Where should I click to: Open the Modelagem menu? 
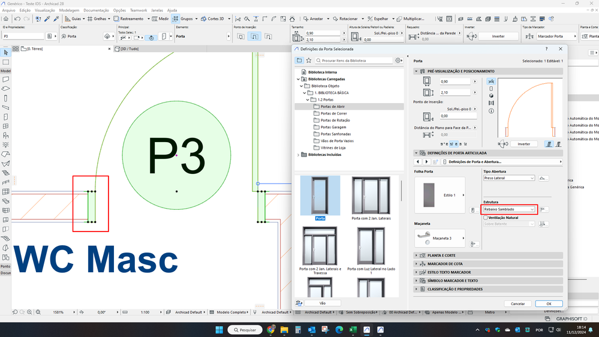click(69, 10)
